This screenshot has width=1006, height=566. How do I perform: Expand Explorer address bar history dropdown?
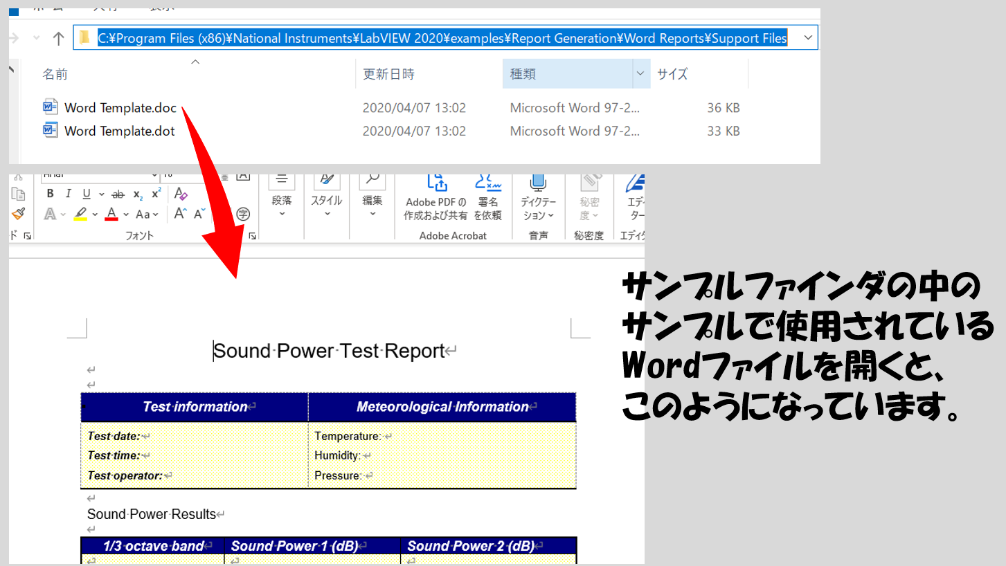coord(808,38)
